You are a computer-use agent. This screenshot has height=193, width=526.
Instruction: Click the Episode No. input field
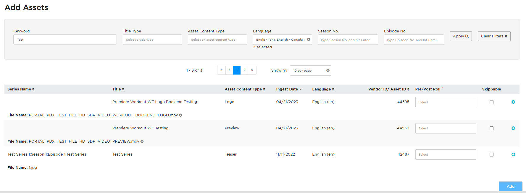pos(414,40)
